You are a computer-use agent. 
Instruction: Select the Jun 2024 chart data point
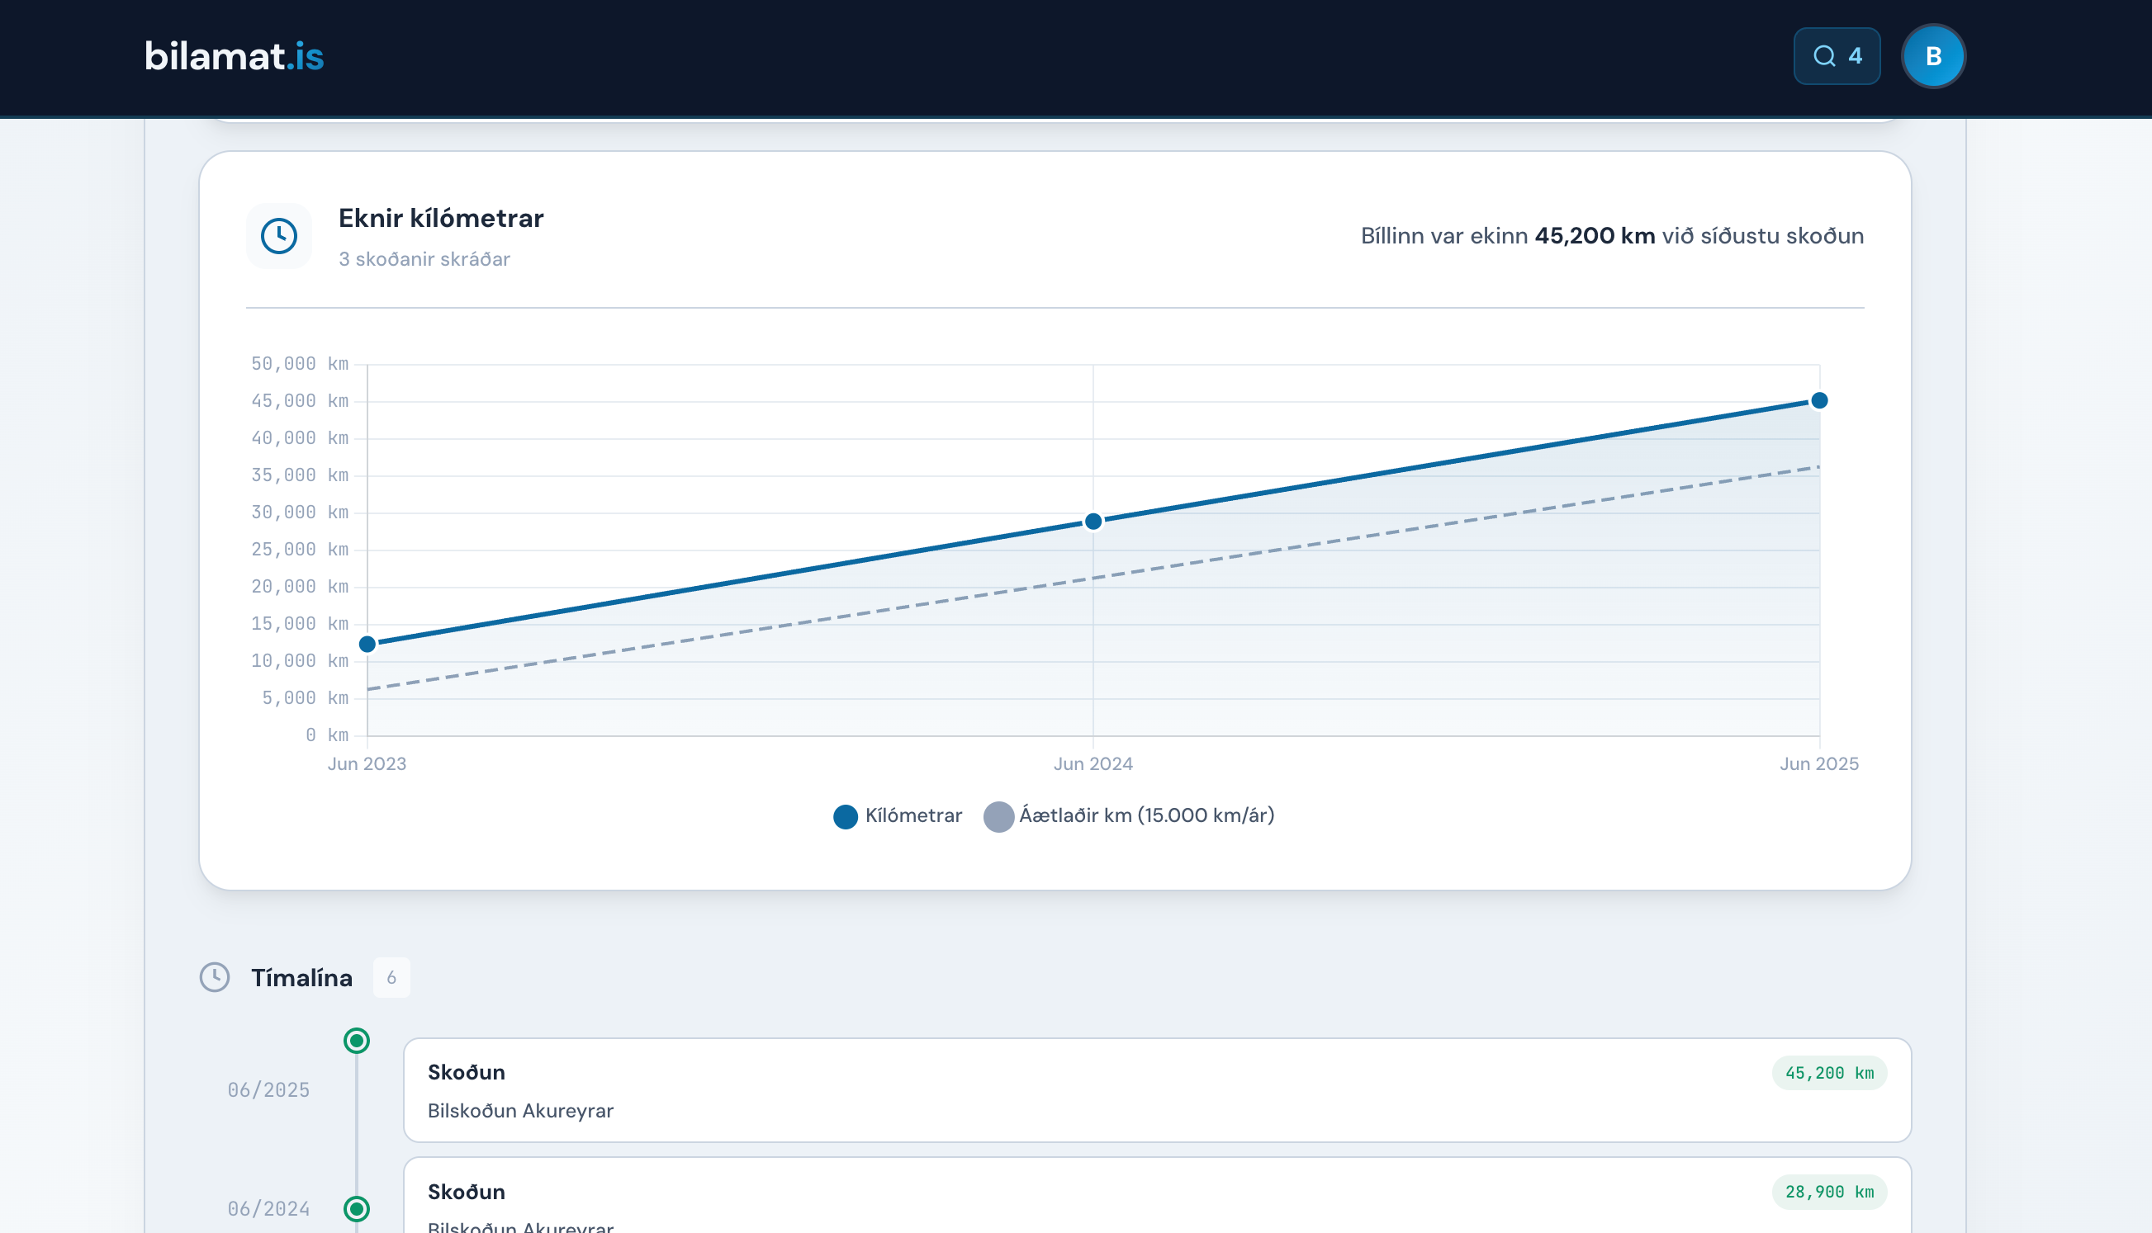pyautogui.click(x=1093, y=522)
